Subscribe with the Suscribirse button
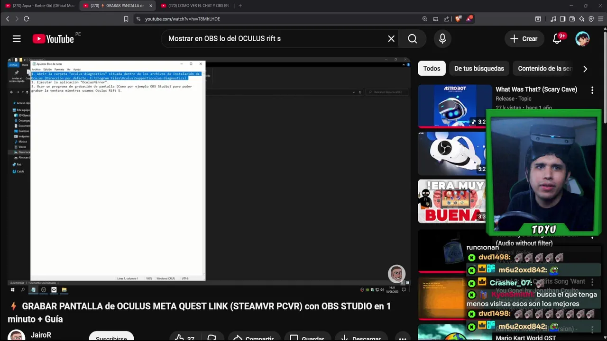Image resolution: width=607 pixels, height=341 pixels. [111, 337]
